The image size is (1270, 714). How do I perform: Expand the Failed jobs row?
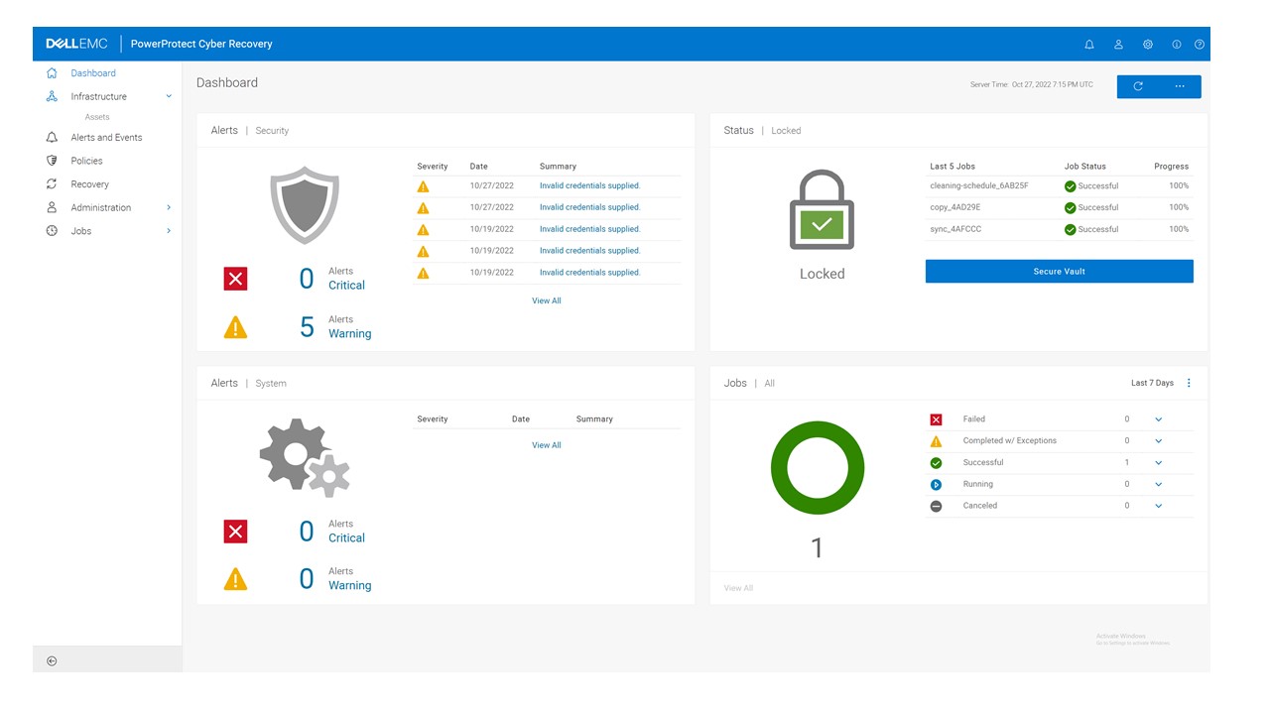tap(1157, 418)
